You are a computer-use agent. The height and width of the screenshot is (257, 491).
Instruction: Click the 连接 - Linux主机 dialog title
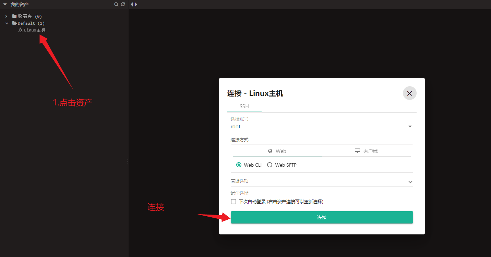pos(255,93)
